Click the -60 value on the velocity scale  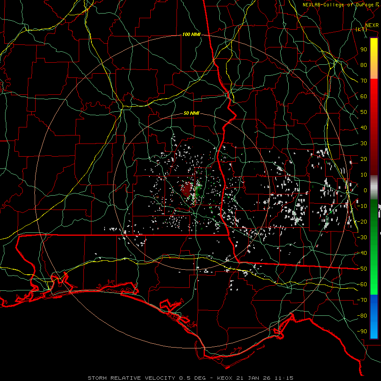pyautogui.click(x=362, y=284)
